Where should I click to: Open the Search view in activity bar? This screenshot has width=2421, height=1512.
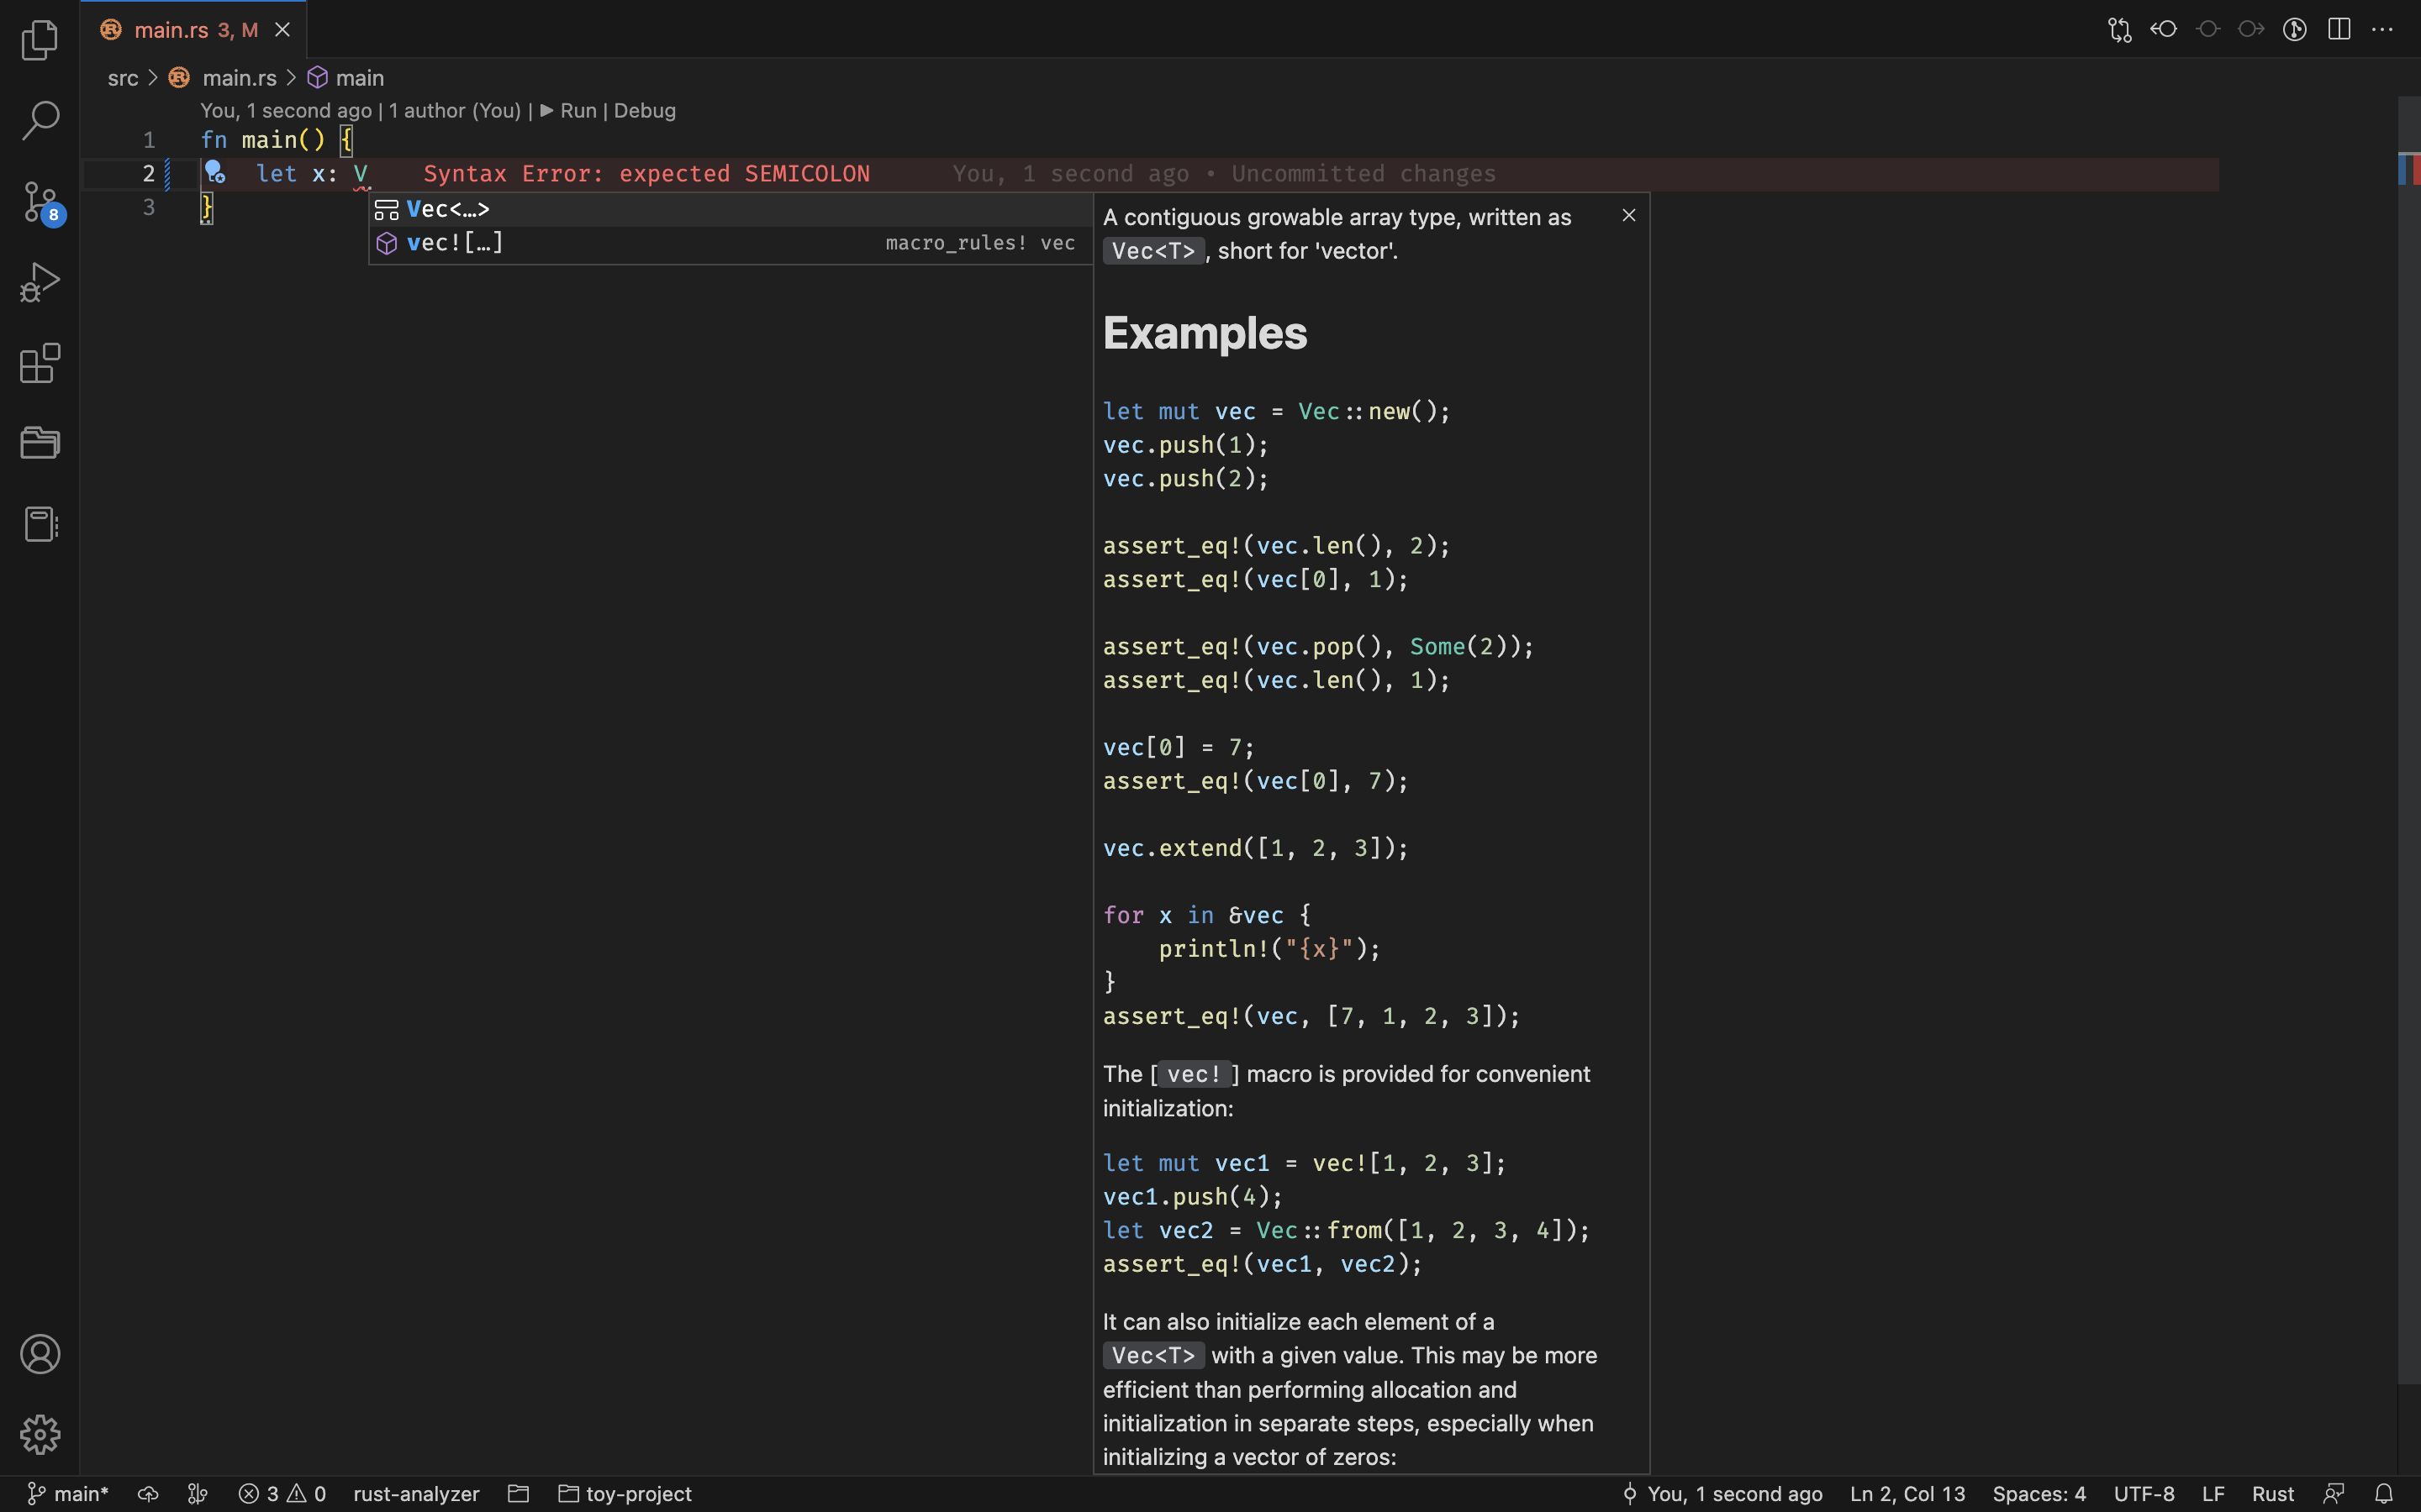coord(40,120)
